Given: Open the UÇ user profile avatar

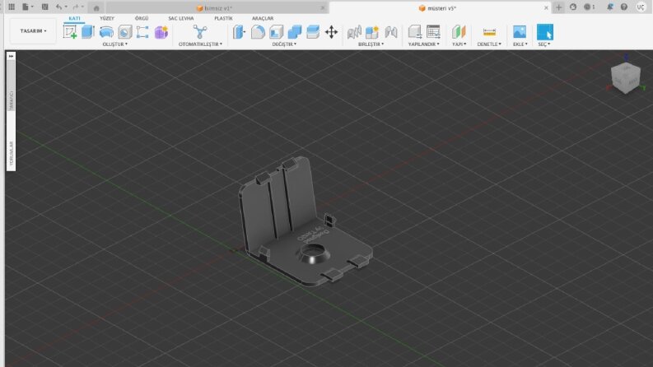Looking at the screenshot, I should pyautogui.click(x=641, y=7).
